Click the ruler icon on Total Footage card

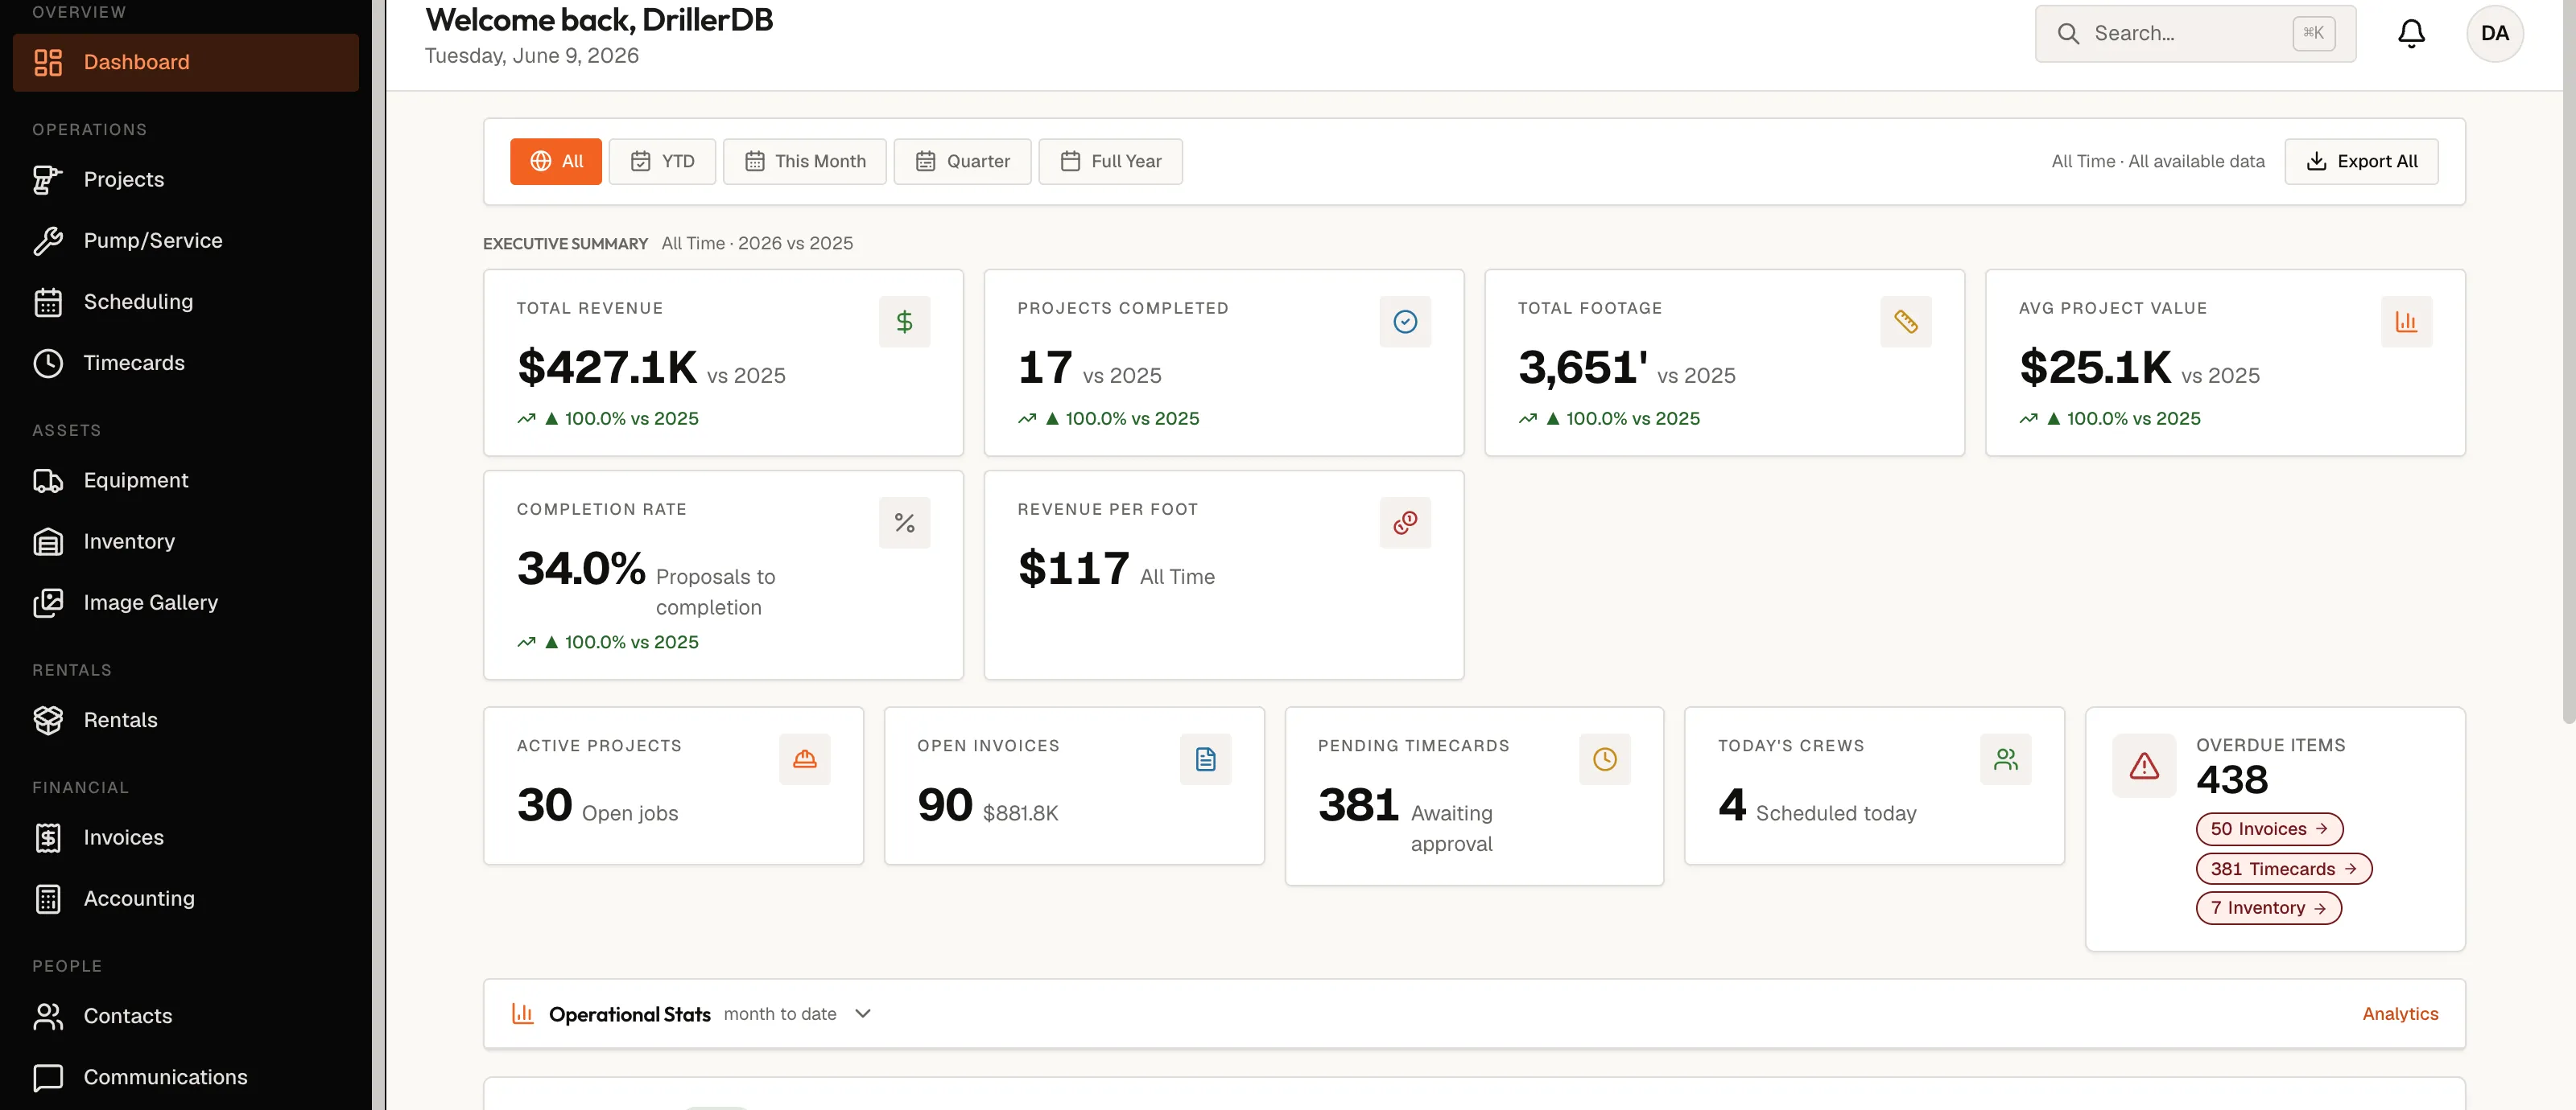click(x=1905, y=322)
